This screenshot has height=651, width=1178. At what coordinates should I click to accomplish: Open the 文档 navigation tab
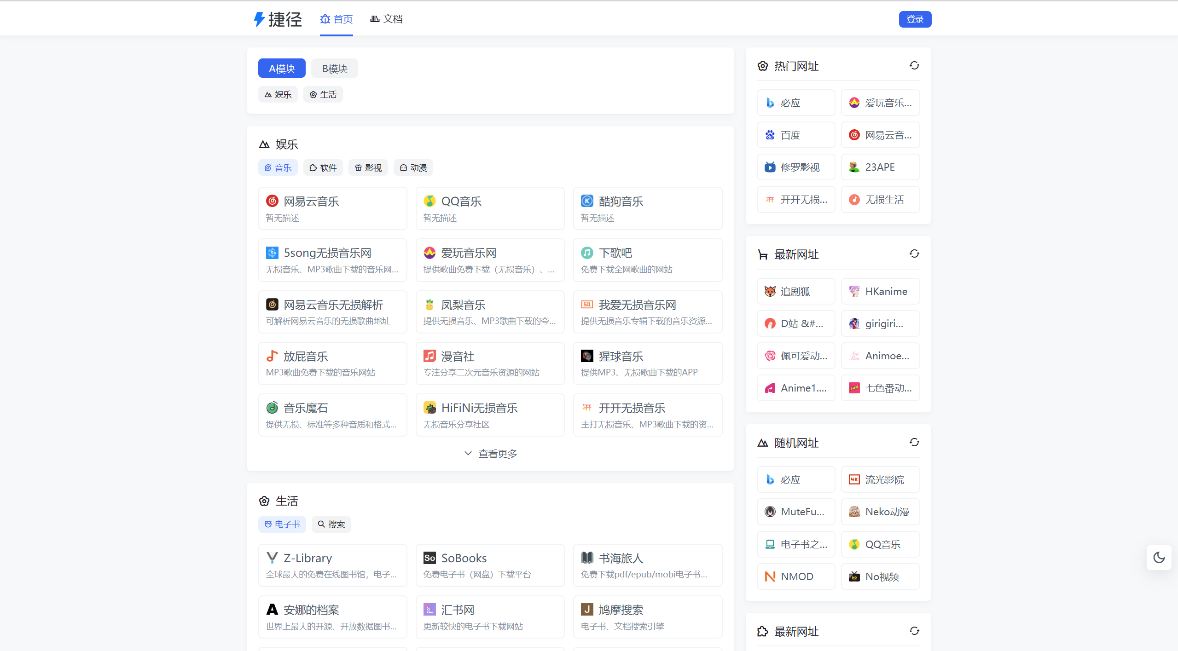click(x=386, y=19)
